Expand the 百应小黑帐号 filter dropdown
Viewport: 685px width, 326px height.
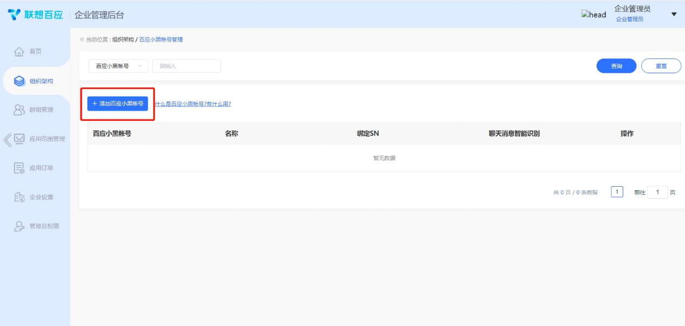118,66
